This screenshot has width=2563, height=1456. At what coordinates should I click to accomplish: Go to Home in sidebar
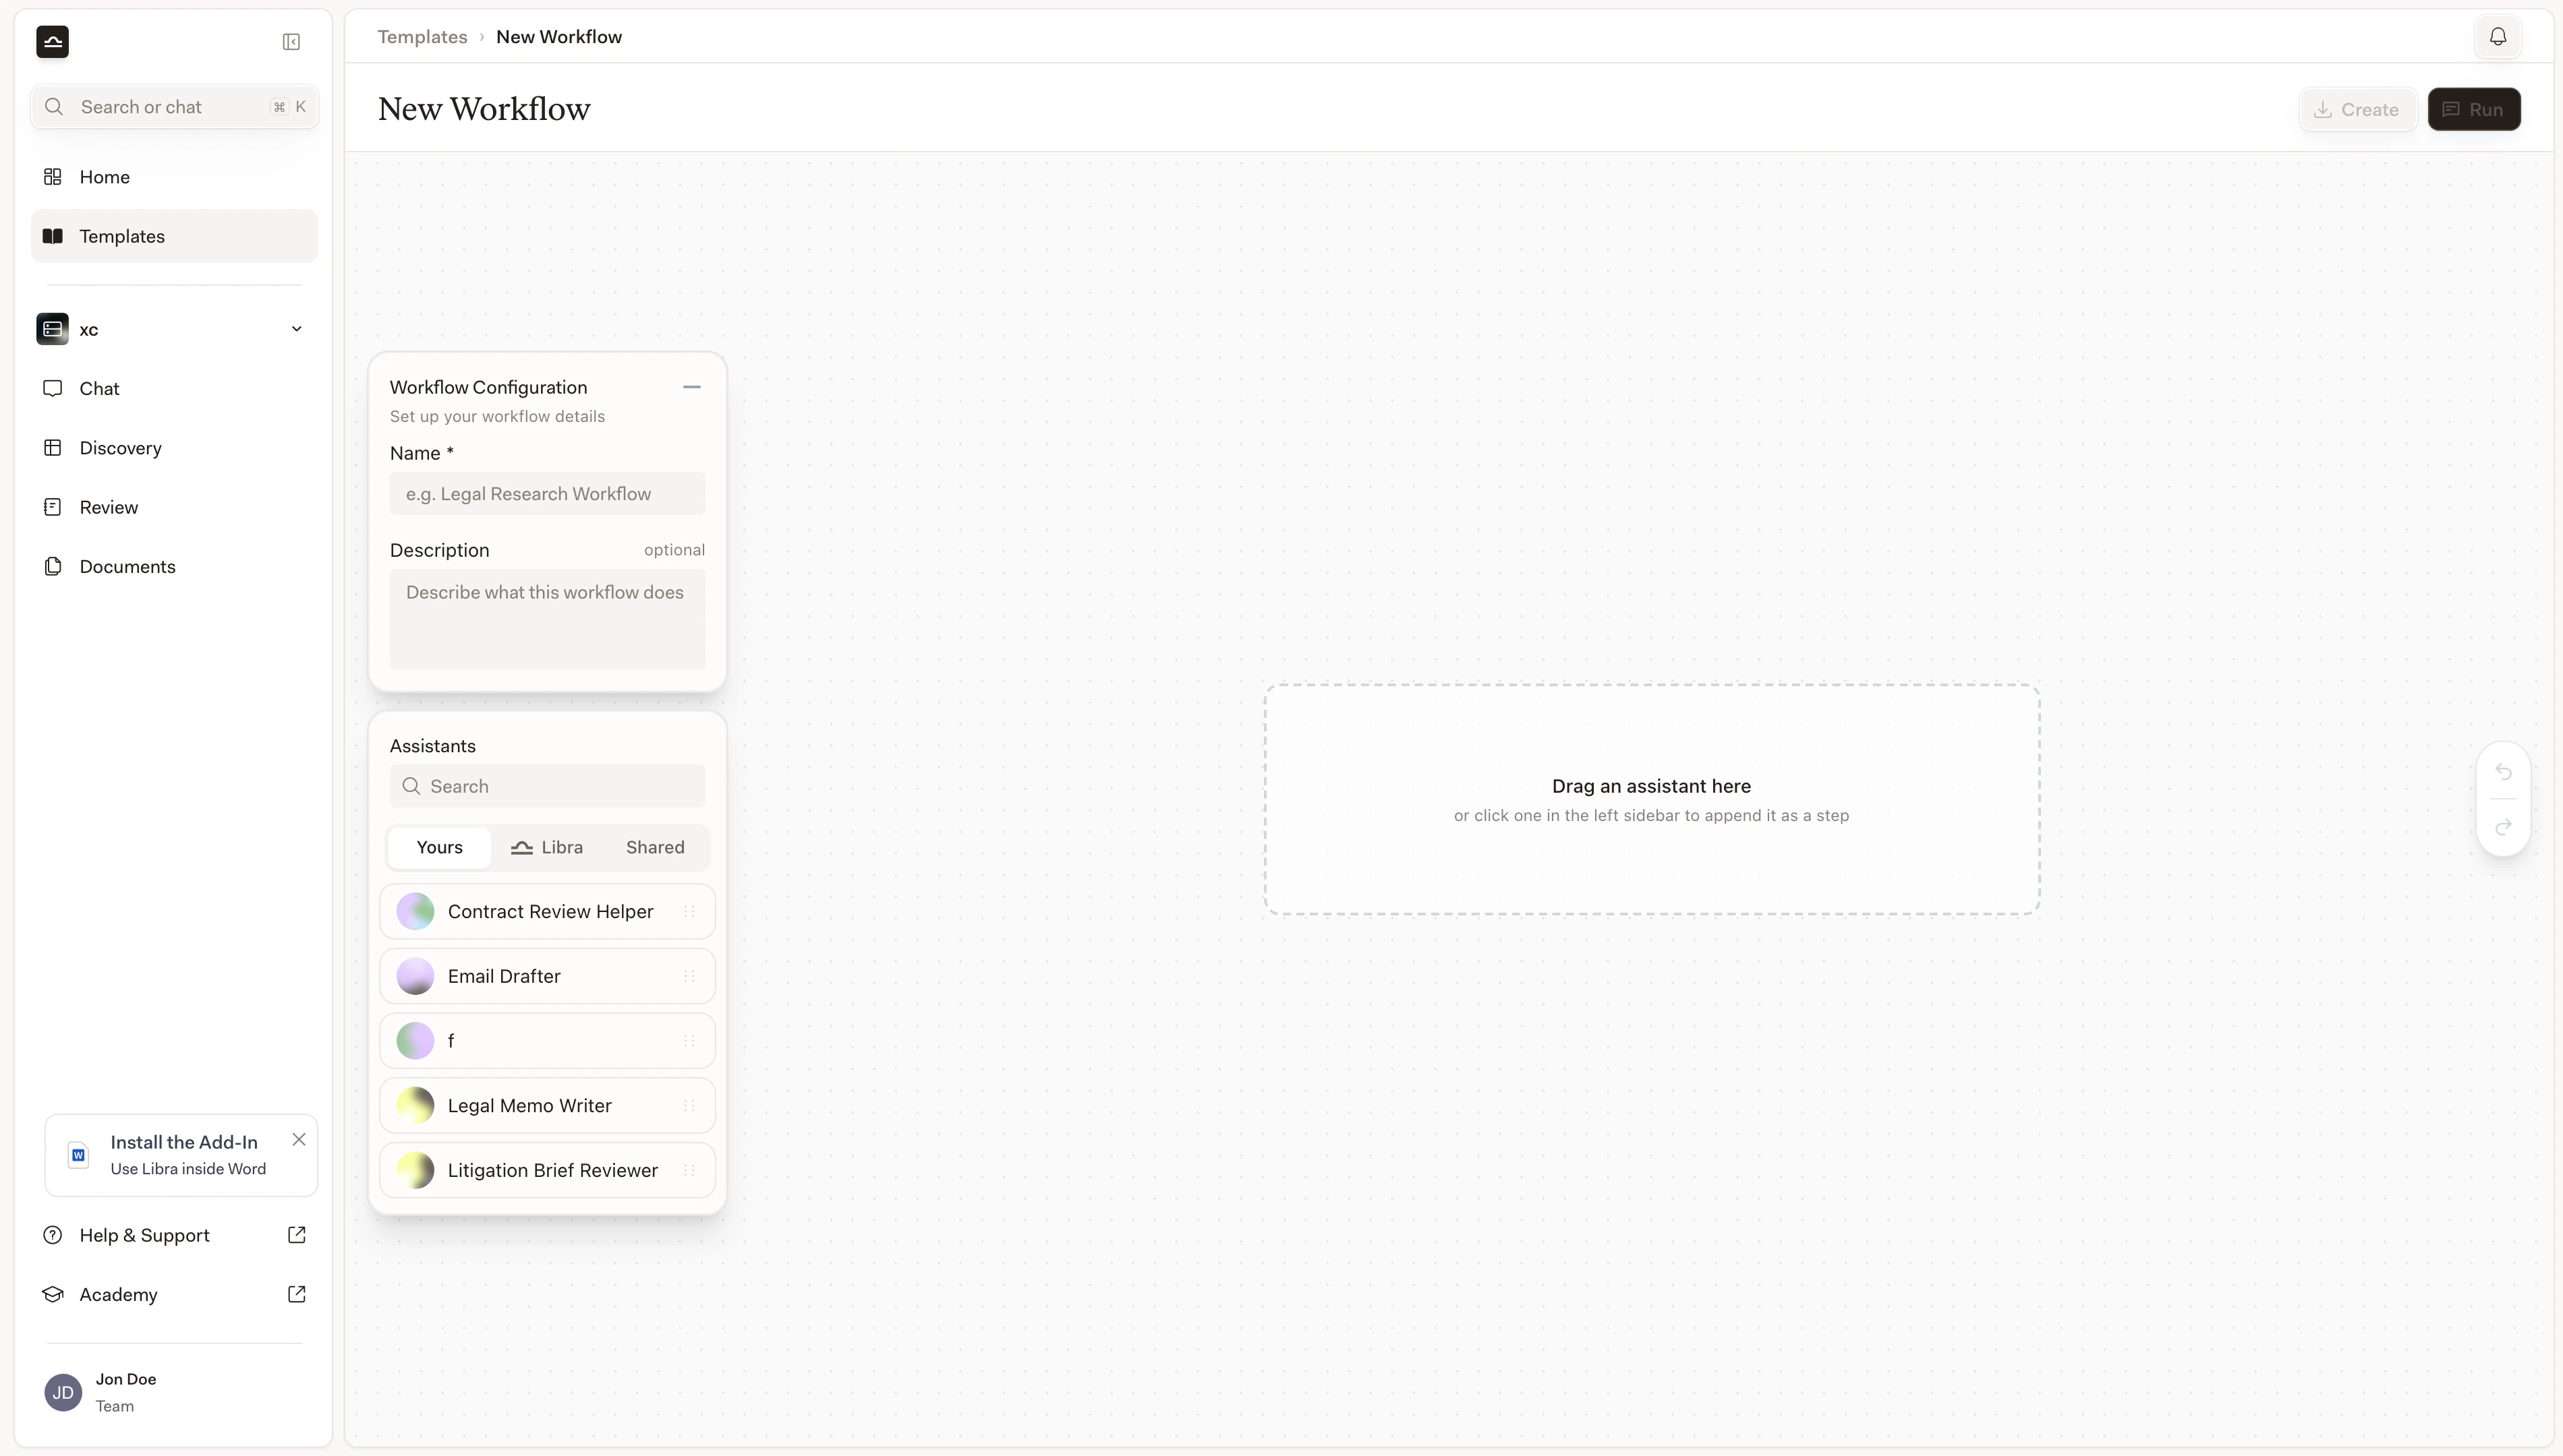174,177
